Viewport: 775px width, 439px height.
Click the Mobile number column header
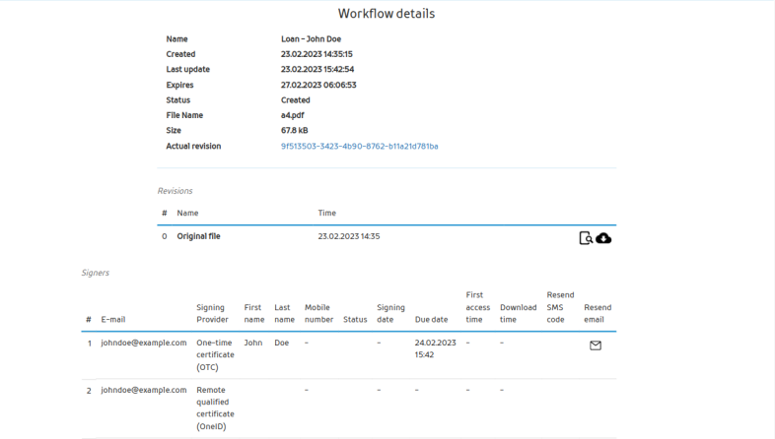pyautogui.click(x=317, y=313)
